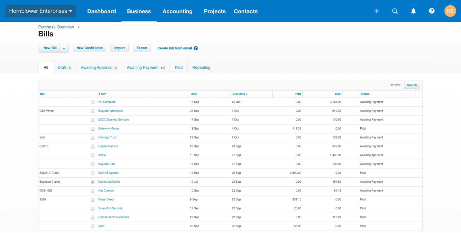Screen dimensions: 461x233
Task: Click the document icon for Net Connect
Action: pyautogui.click(x=93, y=191)
